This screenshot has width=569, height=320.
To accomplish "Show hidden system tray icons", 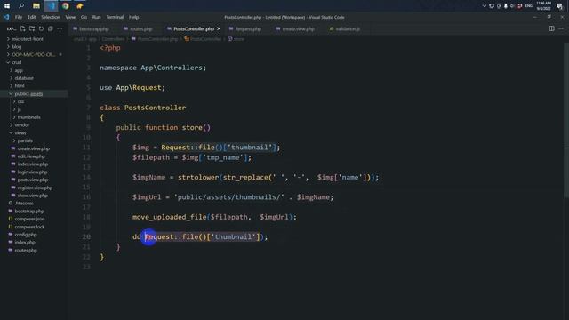I will [484, 6].
